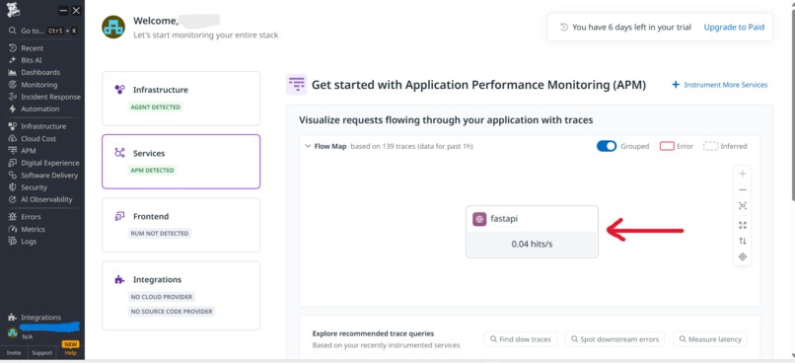Image resolution: width=795 pixels, height=363 pixels.
Task: Open the Help button
Action: pyautogui.click(x=70, y=352)
